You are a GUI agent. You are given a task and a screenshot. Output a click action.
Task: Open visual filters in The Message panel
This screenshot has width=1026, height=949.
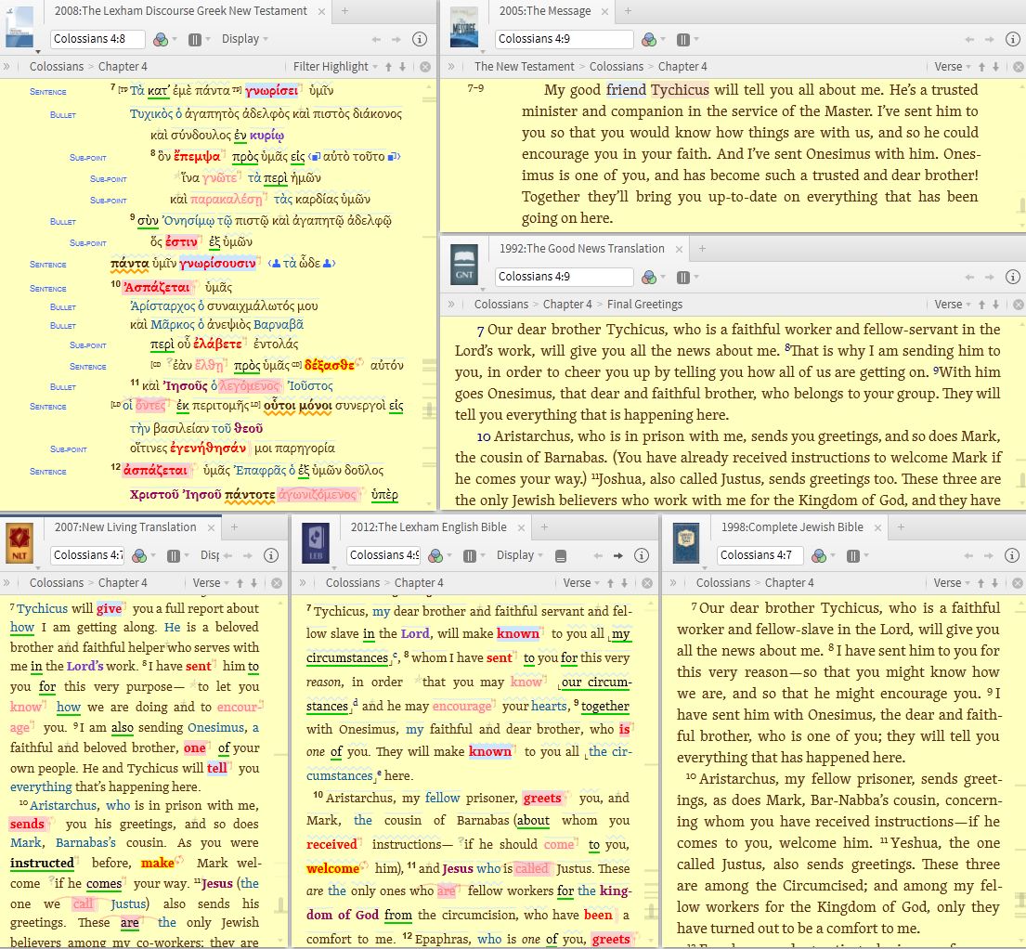[x=649, y=39]
